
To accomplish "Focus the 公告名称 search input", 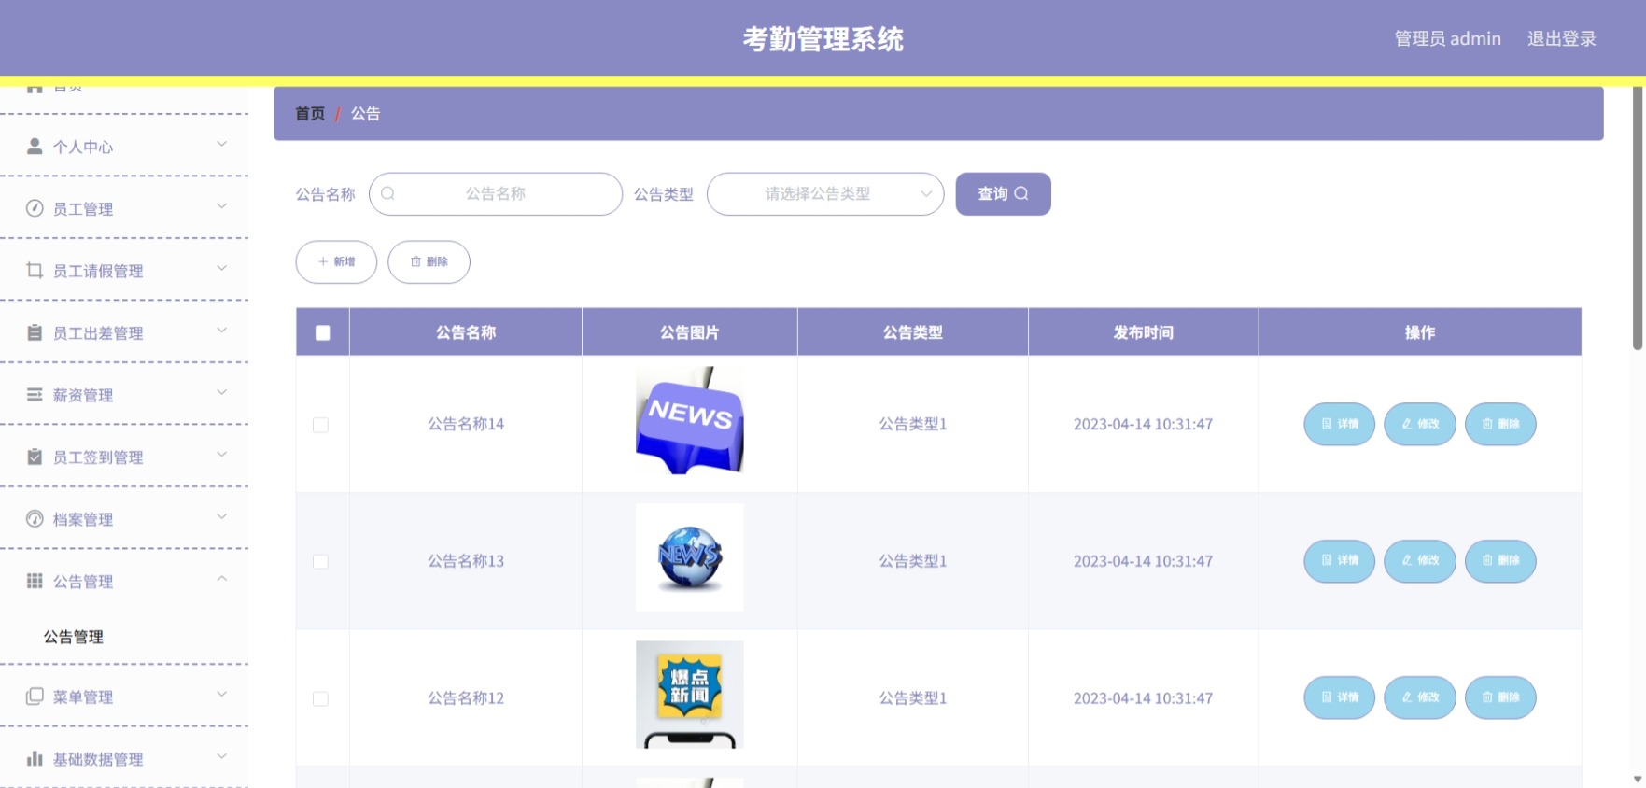I will click(x=496, y=193).
